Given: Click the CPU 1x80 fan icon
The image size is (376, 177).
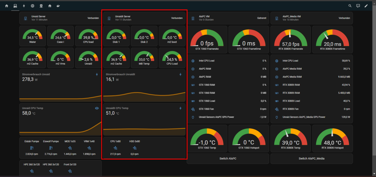Looking at the screenshot, I should pyautogui.click(x=115, y=148).
